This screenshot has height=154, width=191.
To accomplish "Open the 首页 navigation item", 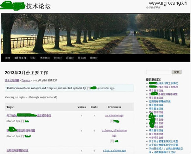I will click(8, 58).
